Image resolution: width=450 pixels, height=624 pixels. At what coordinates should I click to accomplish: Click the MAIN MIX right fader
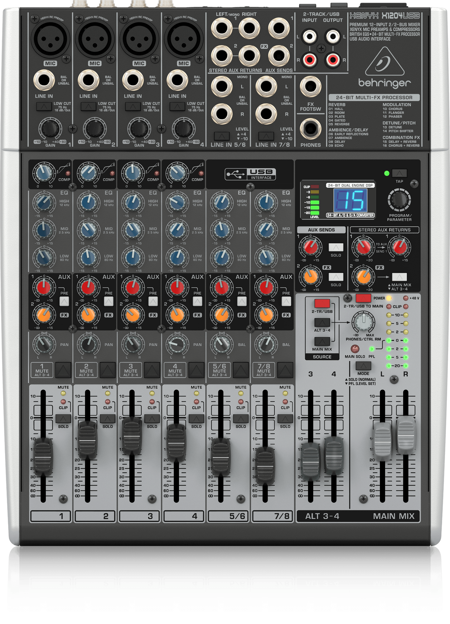point(406,436)
